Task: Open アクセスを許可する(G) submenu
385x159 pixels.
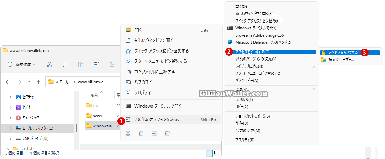Action: click(271, 52)
